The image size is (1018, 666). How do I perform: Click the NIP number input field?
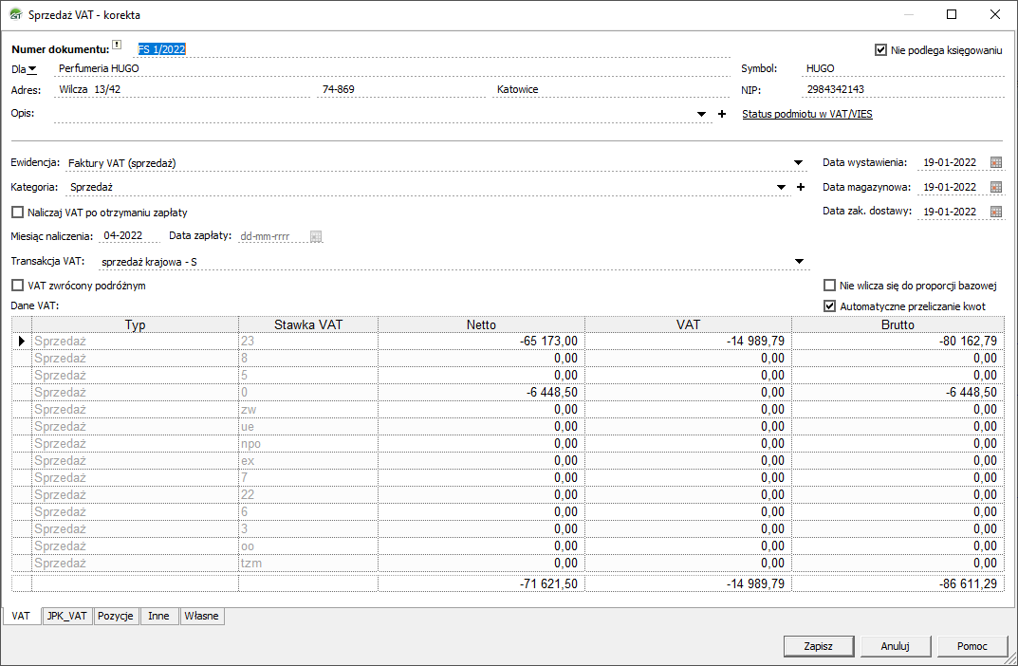click(901, 90)
